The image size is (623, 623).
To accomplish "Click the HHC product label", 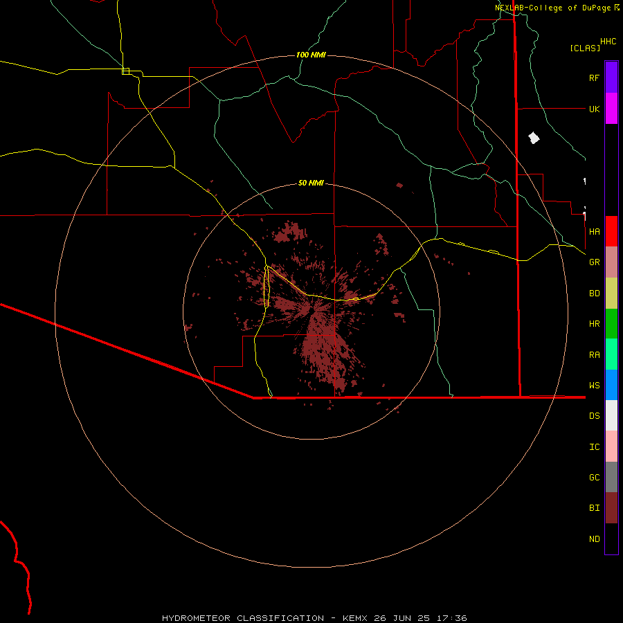I will [x=608, y=42].
